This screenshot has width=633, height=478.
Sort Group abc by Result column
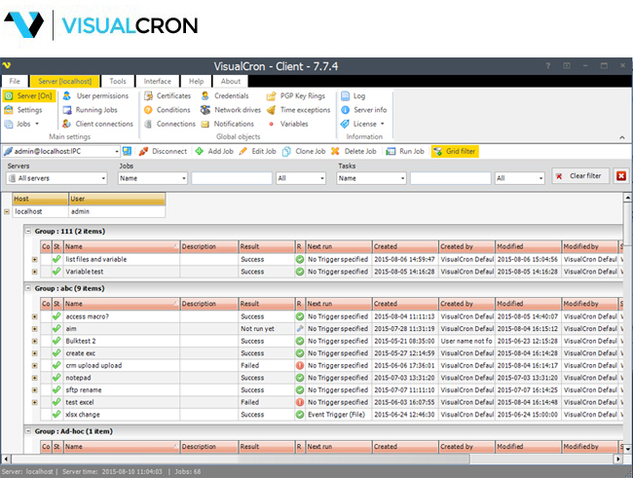tap(267, 304)
